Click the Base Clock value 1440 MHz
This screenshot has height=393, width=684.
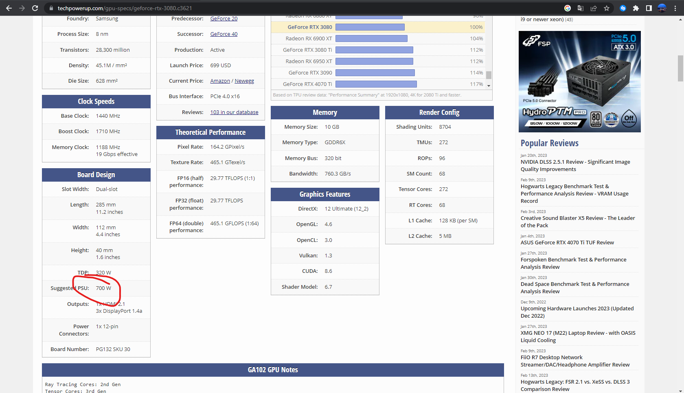108,116
